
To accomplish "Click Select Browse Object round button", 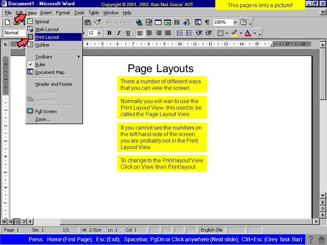I will (x=323, y=209).
